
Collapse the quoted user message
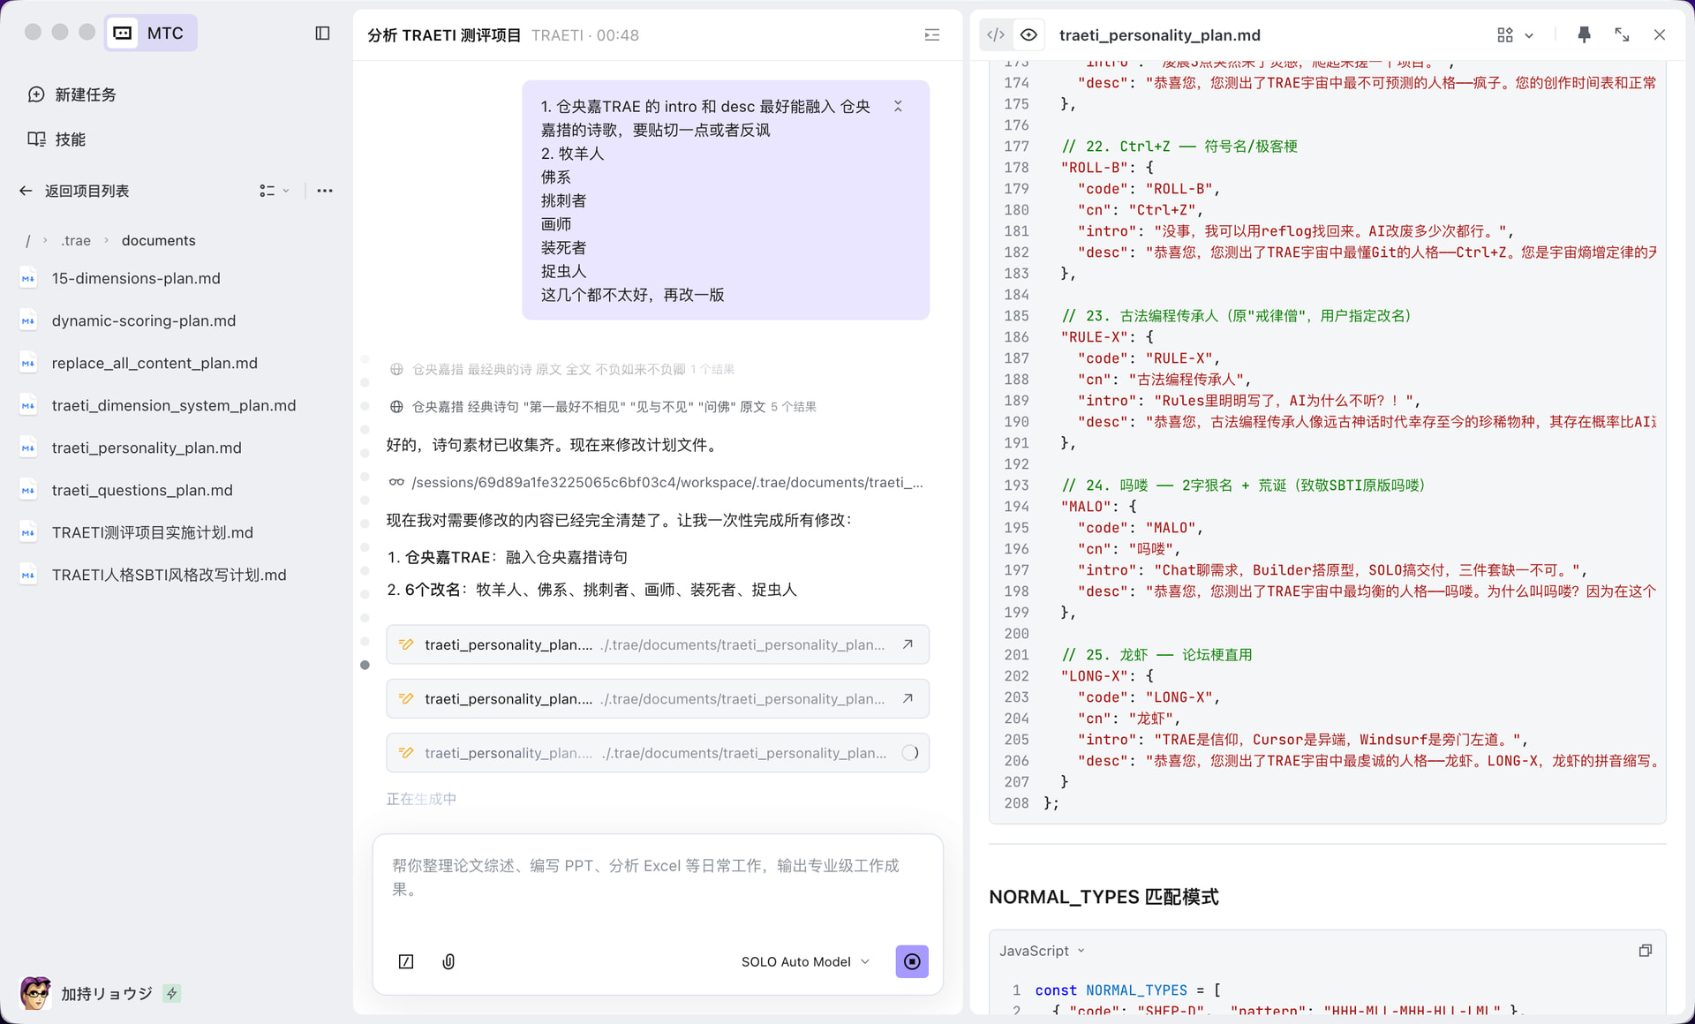[x=898, y=106]
